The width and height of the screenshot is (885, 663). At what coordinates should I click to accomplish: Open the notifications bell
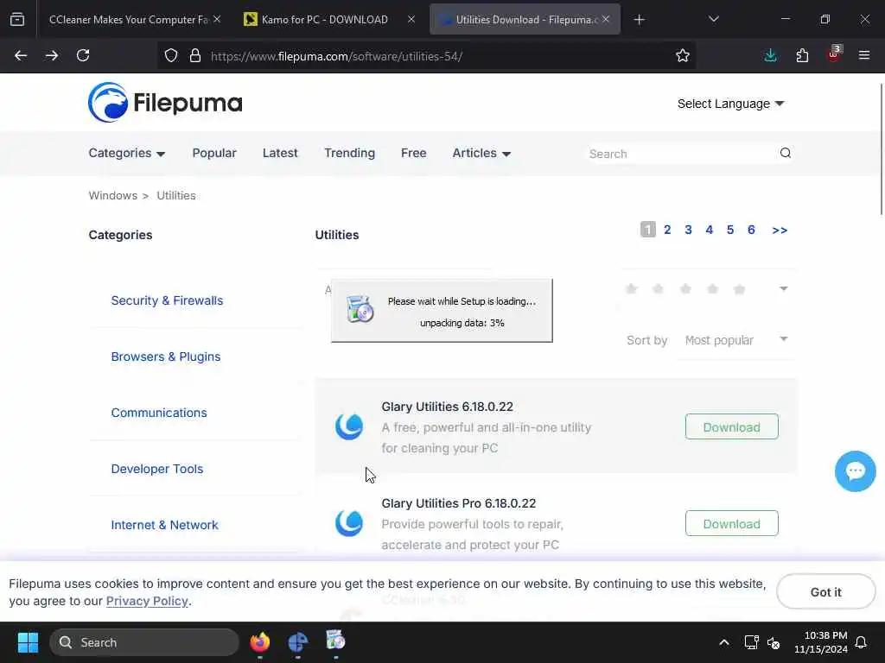(861, 642)
